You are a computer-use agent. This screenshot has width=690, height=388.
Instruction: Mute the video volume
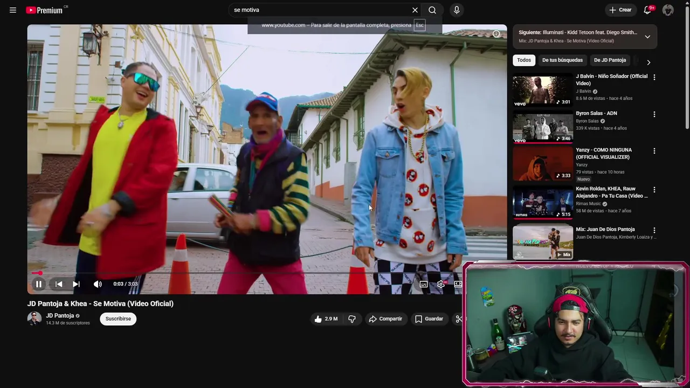tap(98, 284)
